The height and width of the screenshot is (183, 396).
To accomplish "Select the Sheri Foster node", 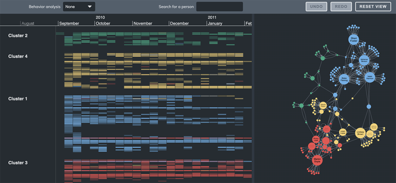I will coord(354,40).
